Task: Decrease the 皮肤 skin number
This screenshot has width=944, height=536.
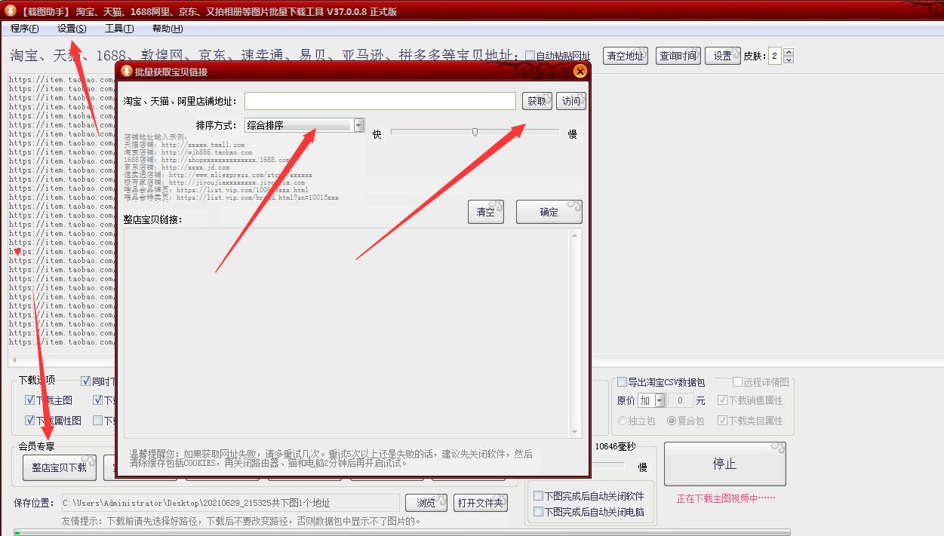Action: 789,60
